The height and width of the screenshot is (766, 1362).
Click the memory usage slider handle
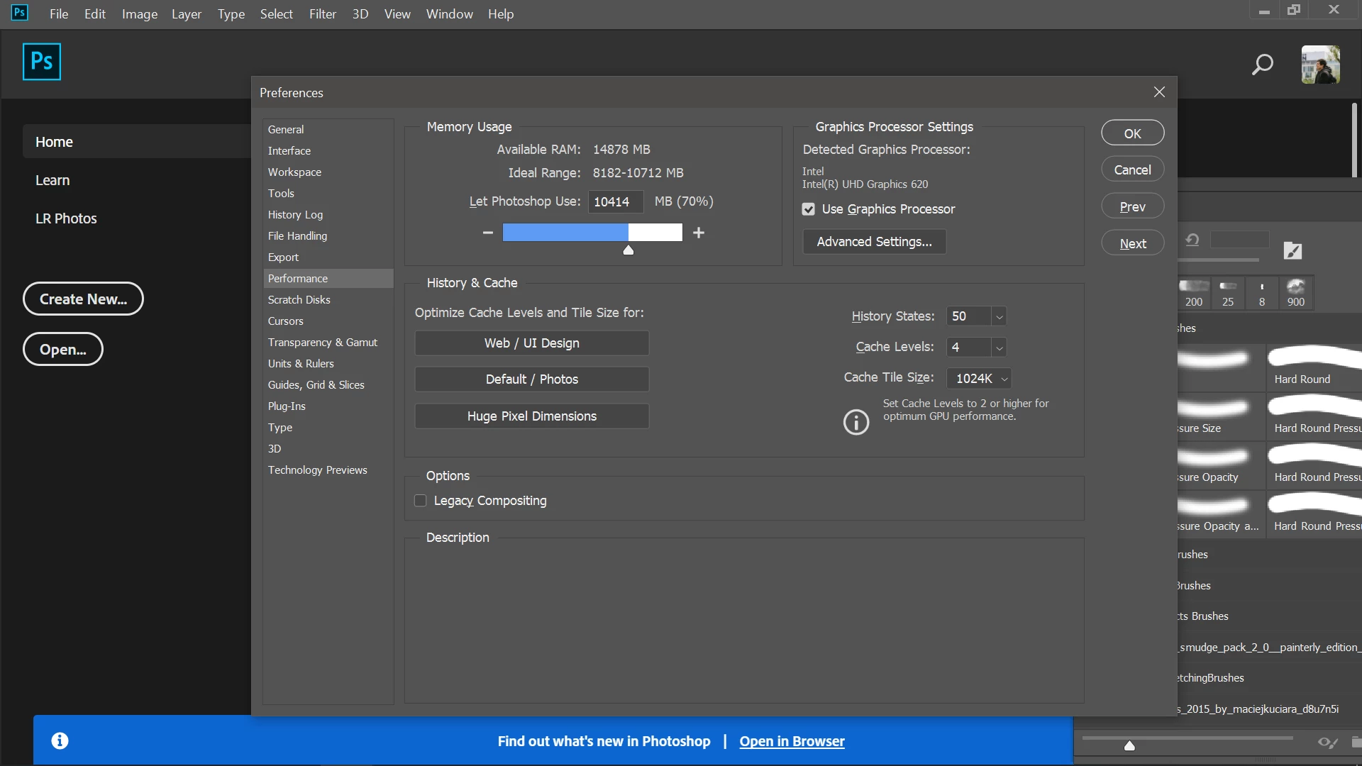[x=628, y=250]
